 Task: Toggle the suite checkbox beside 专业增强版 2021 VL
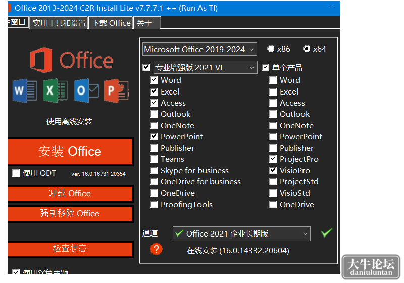146,68
